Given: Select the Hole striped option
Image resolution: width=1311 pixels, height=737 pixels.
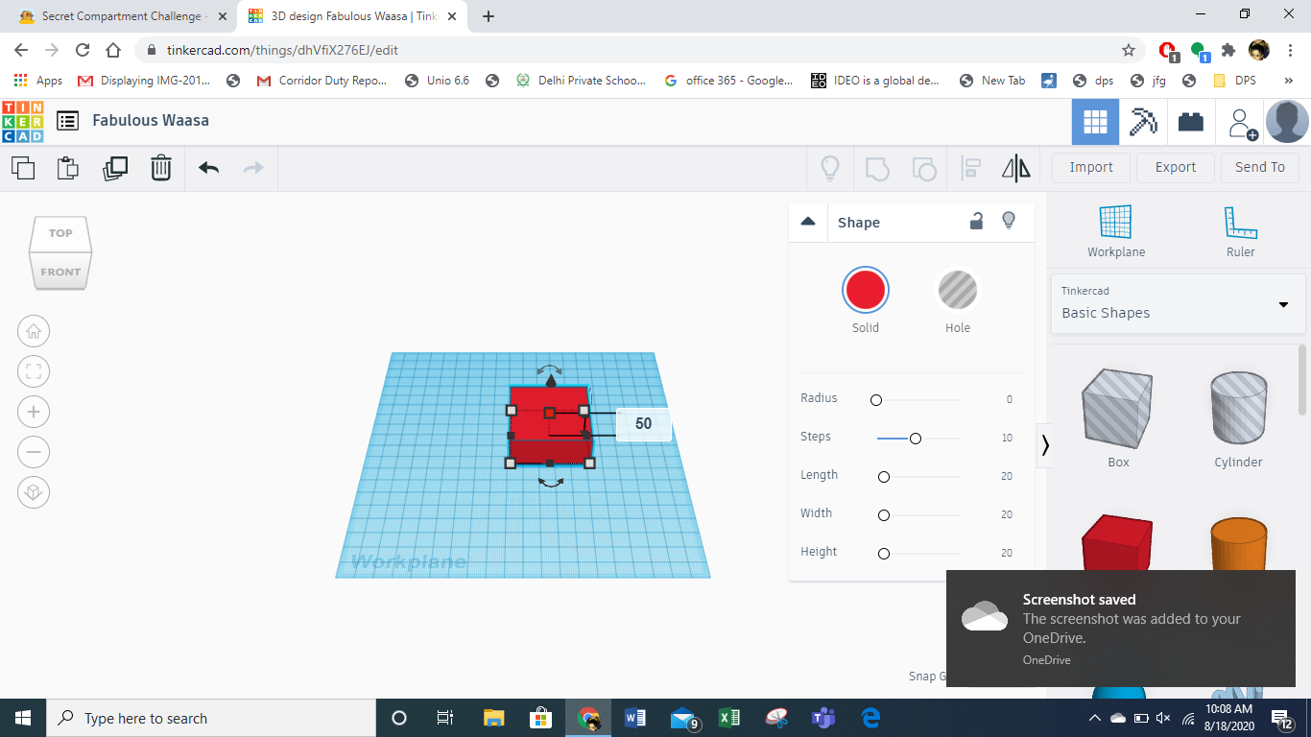Looking at the screenshot, I should coord(958,290).
